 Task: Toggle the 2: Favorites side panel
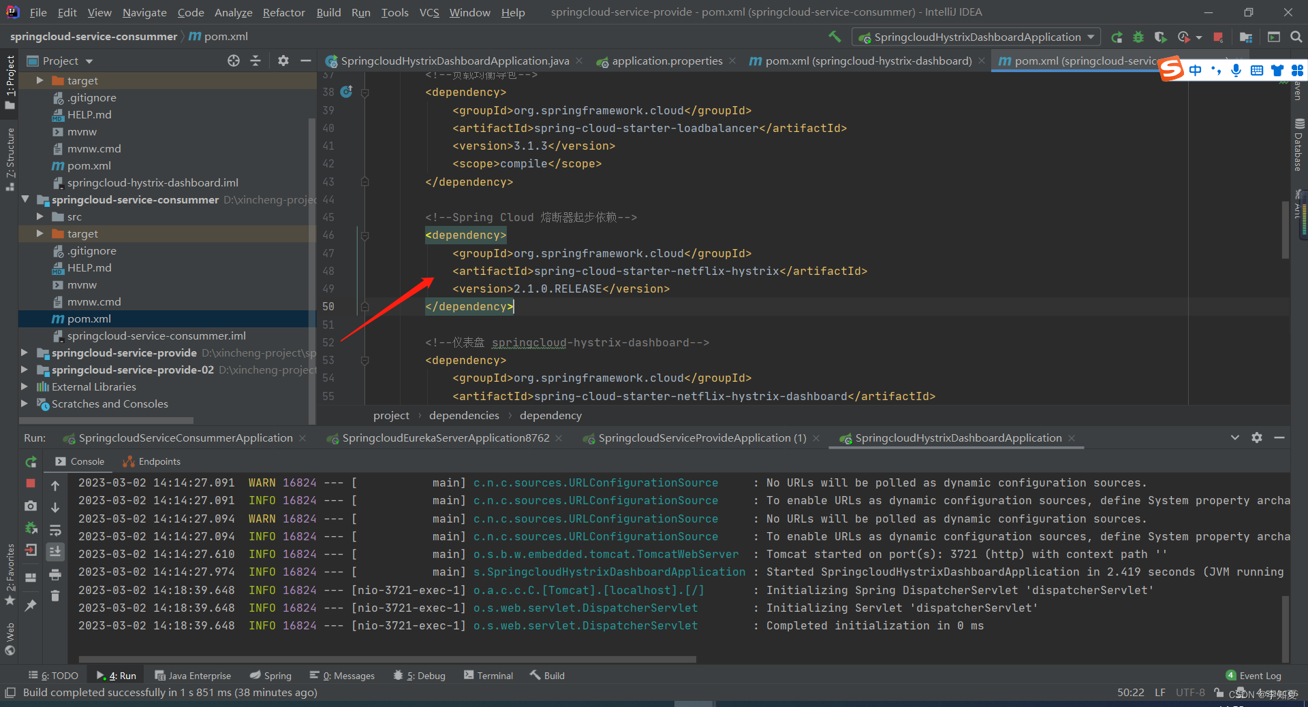(10, 574)
